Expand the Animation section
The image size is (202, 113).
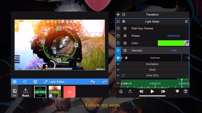tap(152, 64)
